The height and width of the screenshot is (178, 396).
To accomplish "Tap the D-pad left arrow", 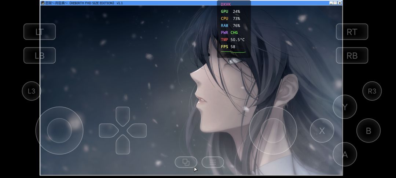I will 109,131.
